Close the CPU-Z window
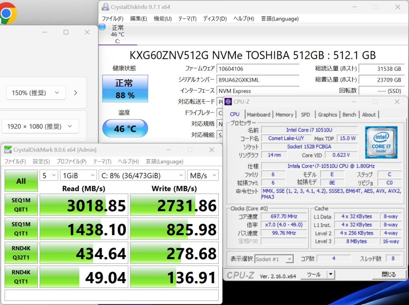 [397, 102]
